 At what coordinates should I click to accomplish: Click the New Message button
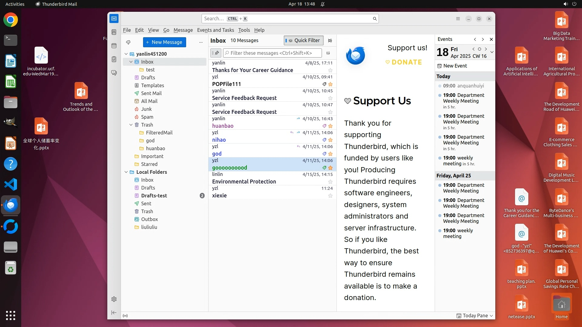coord(164,42)
